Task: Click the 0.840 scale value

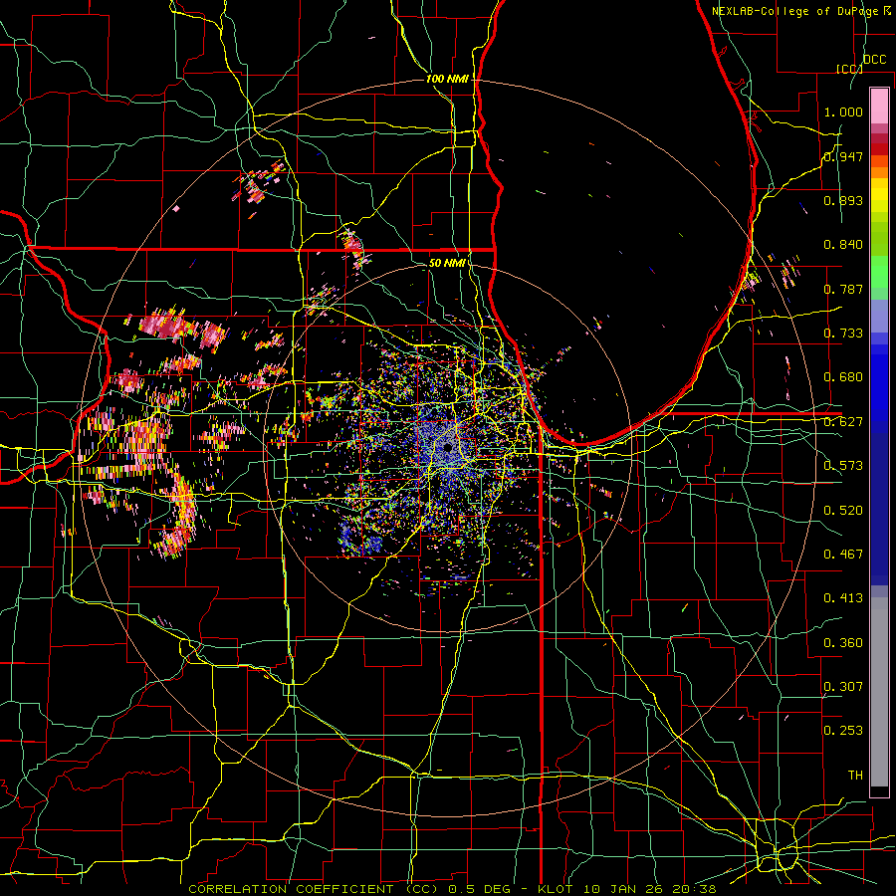Action: pyautogui.click(x=843, y=245)
